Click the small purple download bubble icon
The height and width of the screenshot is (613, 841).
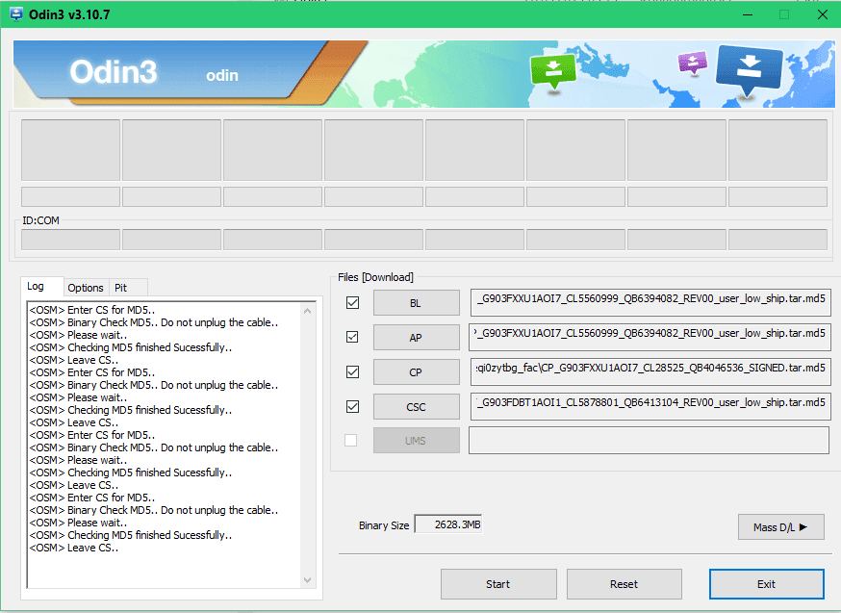click(x=693, y=63)
